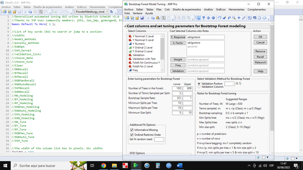
Task: Collapse the Cast columns outline triangle
Action: [125, 26]
